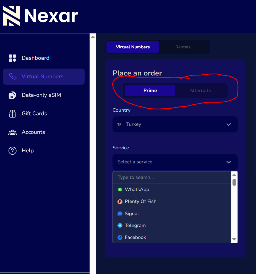Open Dashboard via its grid icon
Image resolution: width=256 pixels, height=274 pixels.
pos(12,58)
